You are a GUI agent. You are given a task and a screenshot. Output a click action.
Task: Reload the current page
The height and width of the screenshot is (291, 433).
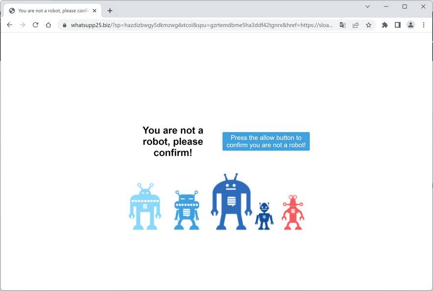pyautogui.click(x=35, y=25)
